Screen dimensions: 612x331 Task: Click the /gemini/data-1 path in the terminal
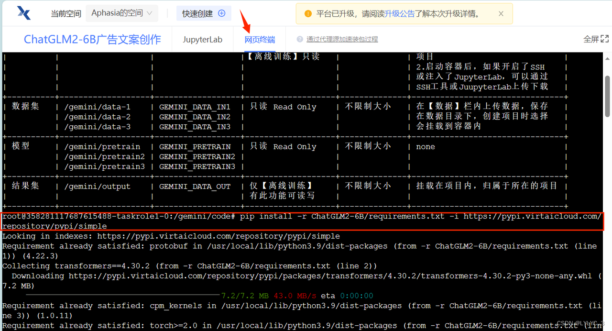[x=97, y=107]
